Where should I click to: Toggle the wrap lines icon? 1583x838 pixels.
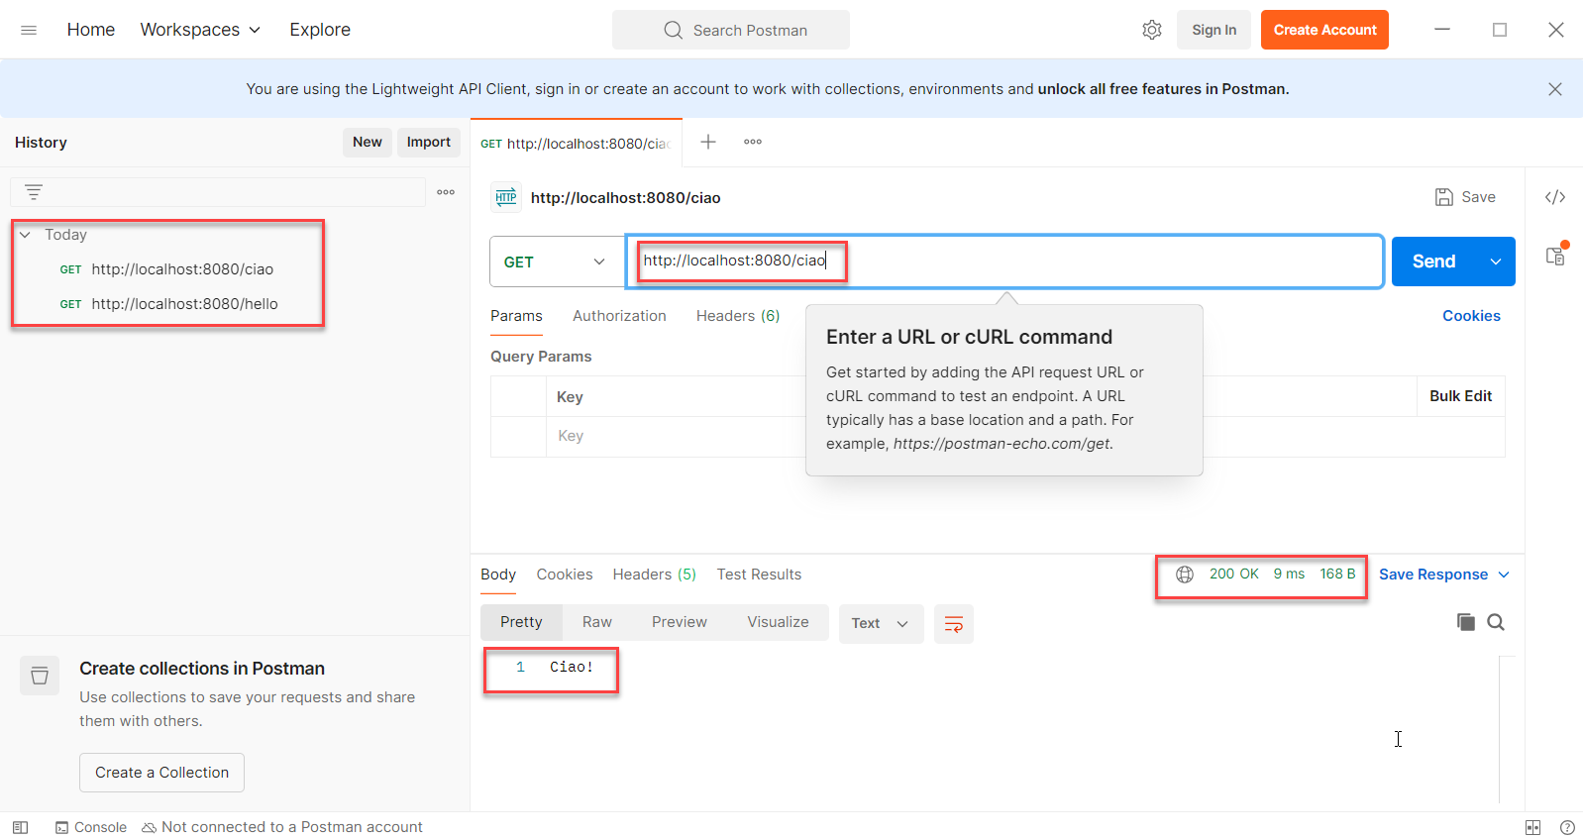point(954,624)
